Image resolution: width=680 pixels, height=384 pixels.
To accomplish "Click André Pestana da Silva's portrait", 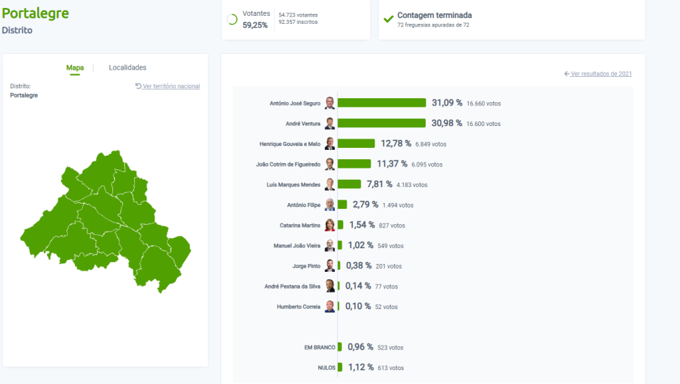I will pyautogui.click(x=329, y=287).
